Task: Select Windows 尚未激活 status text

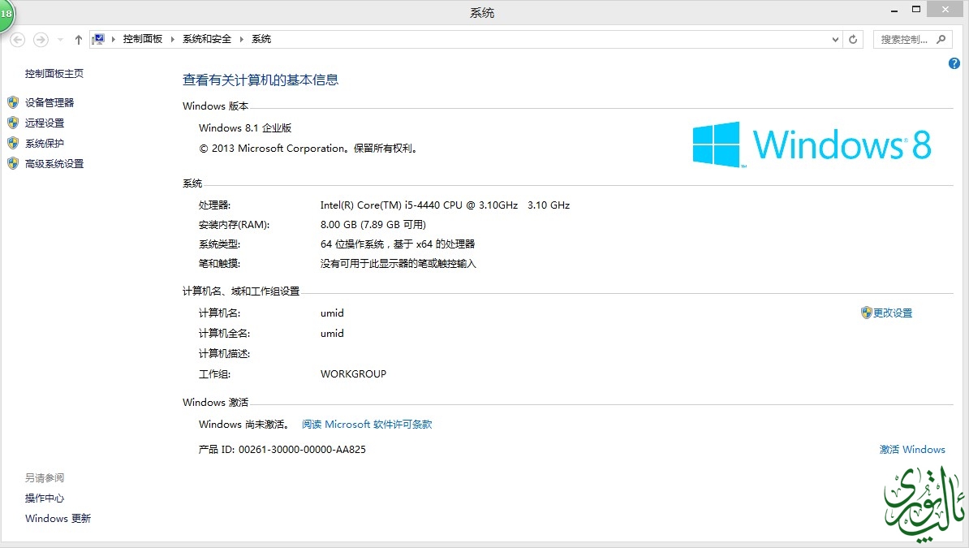Action: pos(243,425)
